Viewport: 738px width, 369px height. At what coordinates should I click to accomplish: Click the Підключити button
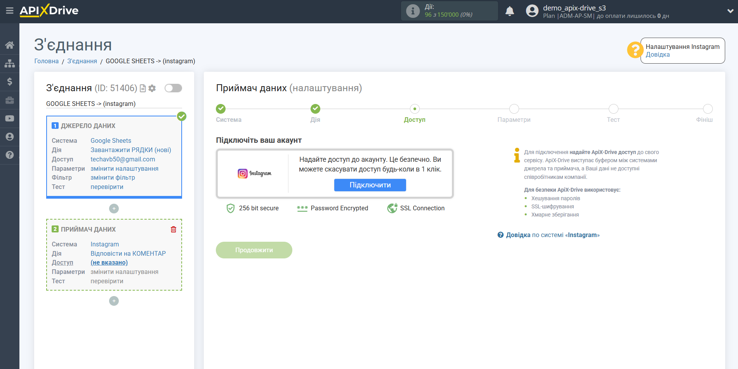370,185
